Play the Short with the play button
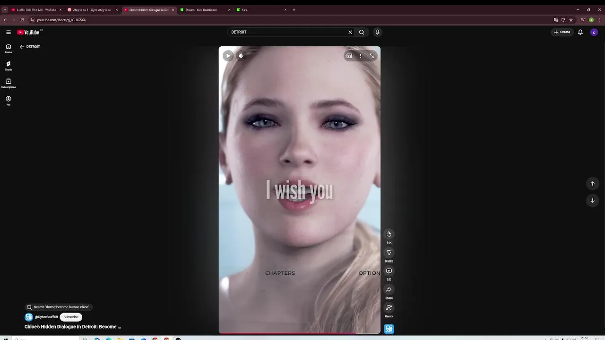The width and height of the screenshot is (605, 340). tap(228, 56)
